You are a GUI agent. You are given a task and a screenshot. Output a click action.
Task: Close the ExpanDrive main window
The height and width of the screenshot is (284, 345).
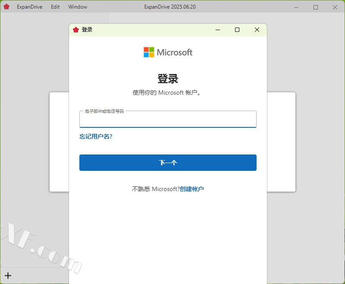335,7
